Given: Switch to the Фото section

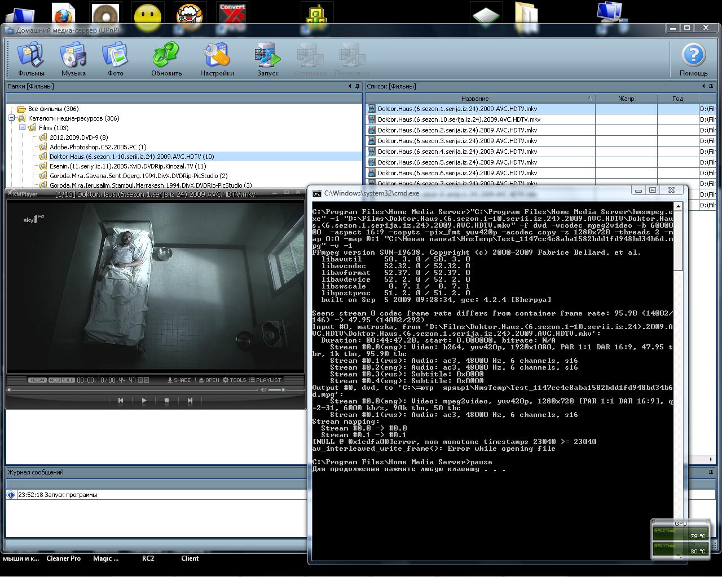Looking at the screenshot, I should [116, 59].
